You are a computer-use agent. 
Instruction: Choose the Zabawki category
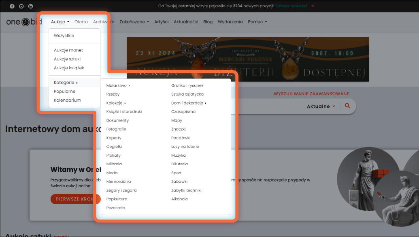tap(179, 181)
